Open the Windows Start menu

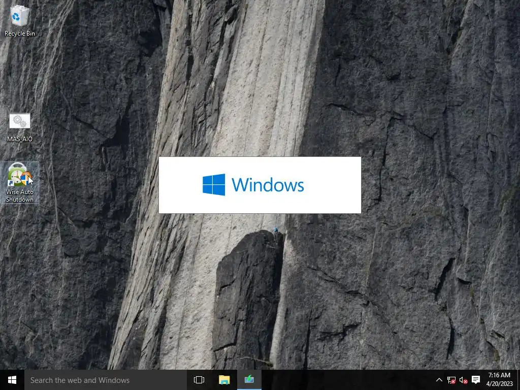coord(12,380)
